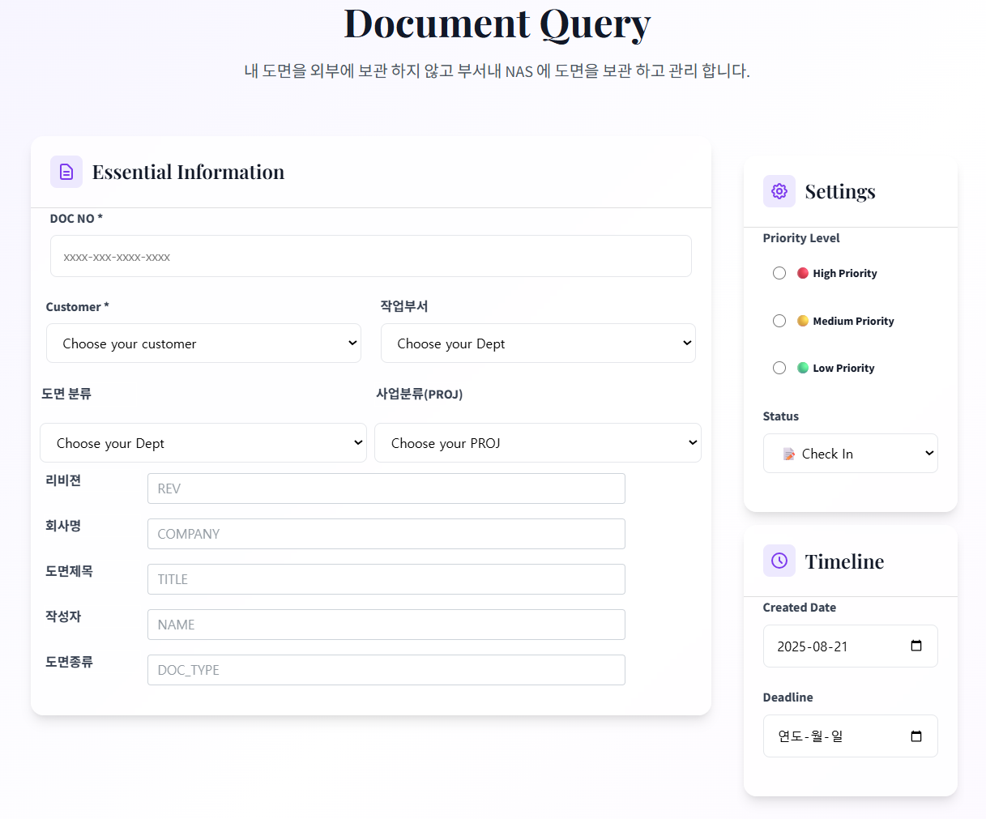Click into the COMPANY text field
The height and width of the screenshot is (819, 986).
point(386,534)
